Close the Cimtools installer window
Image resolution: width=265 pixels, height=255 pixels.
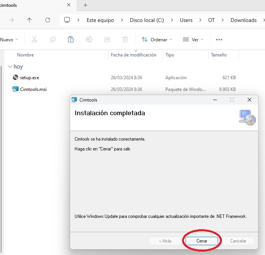(x=249, y=100)
